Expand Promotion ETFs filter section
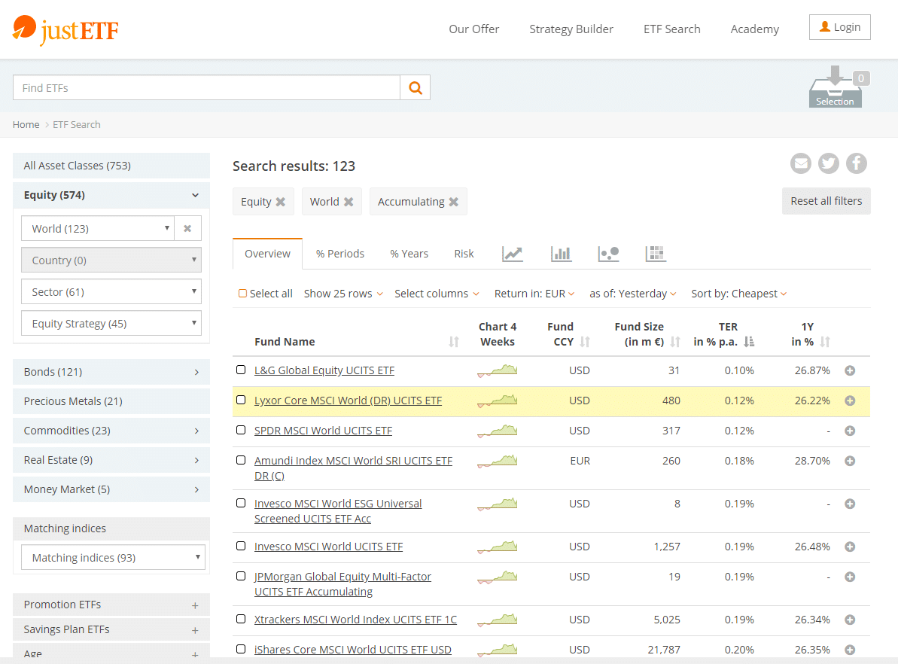 (x=111, y=605)
